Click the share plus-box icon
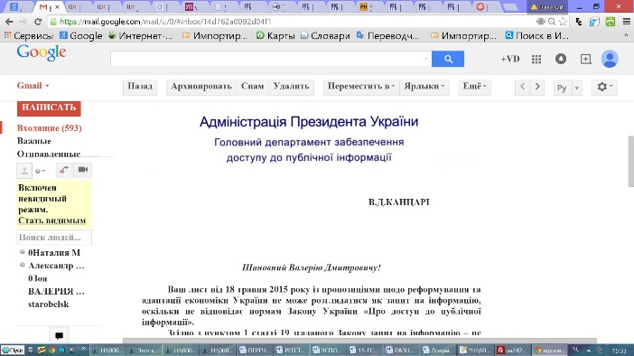634x356 pixels. [x=585, y=59]
